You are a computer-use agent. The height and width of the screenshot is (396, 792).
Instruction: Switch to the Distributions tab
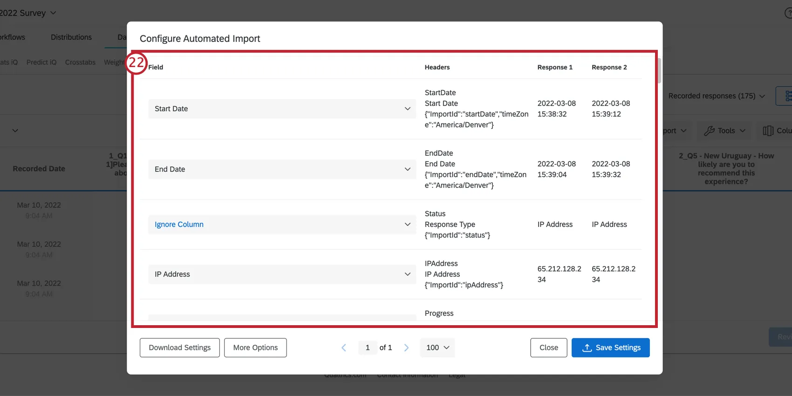pyautogui.click(x=71, y=37)
